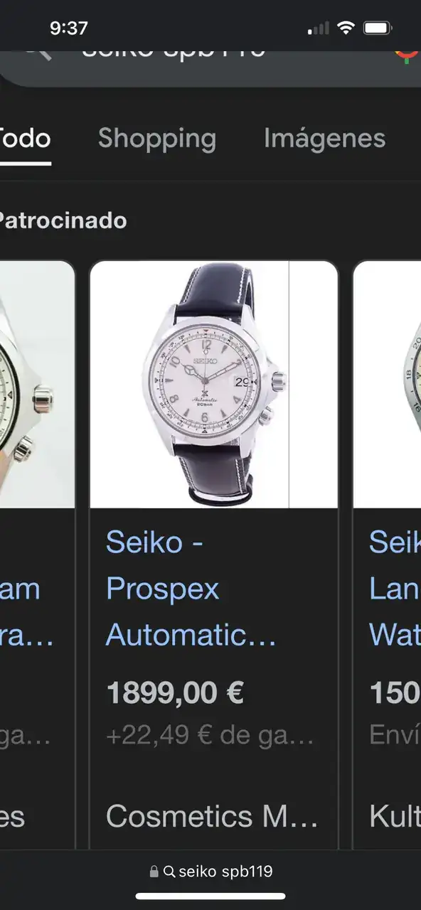Open the right product title starting with Seik
The image size is (421, 910).
point(395,589)
